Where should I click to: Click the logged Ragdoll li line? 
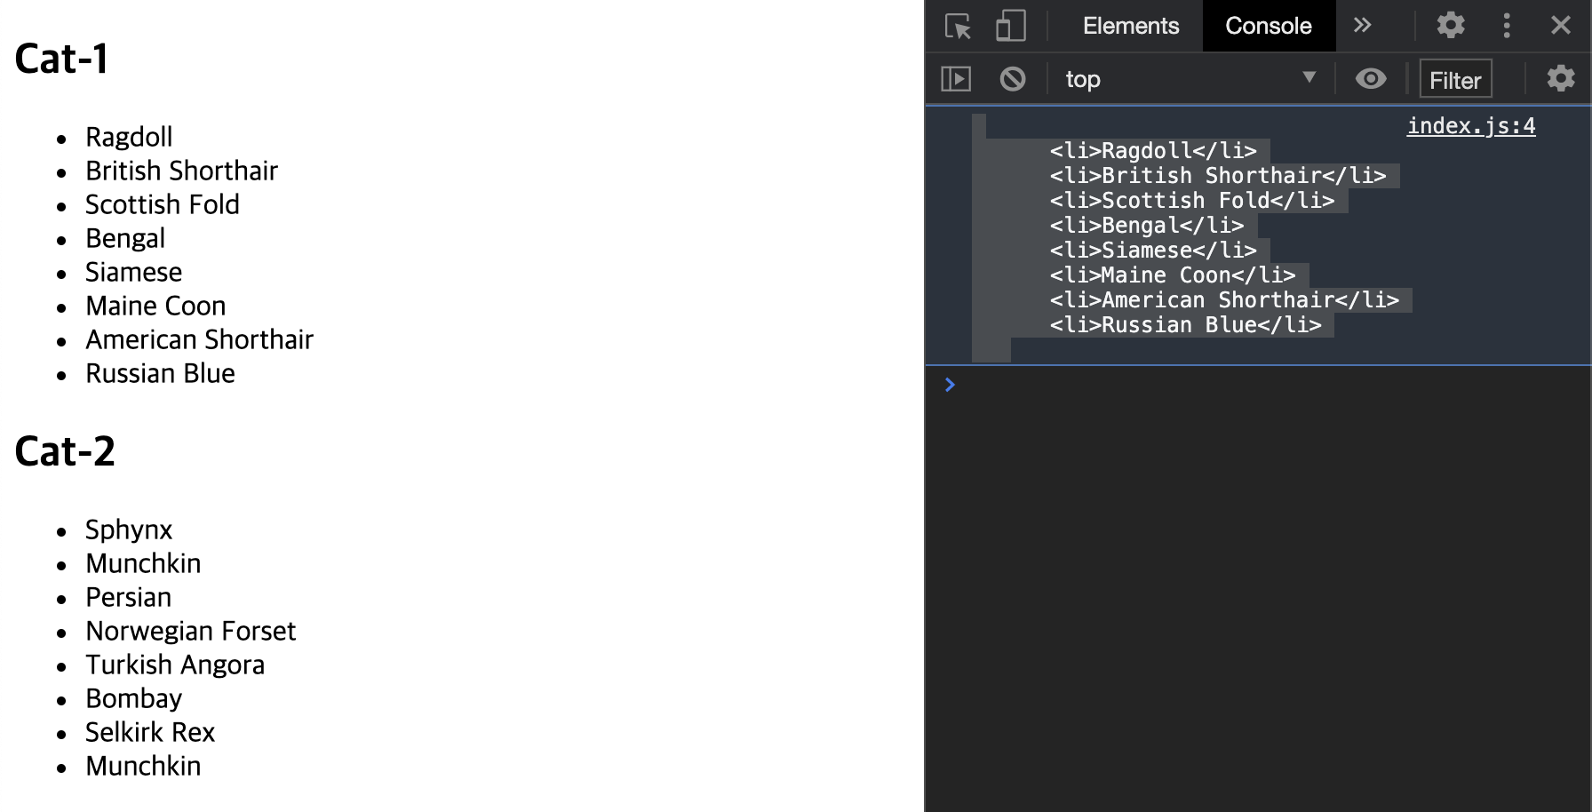pos(1153,151)
